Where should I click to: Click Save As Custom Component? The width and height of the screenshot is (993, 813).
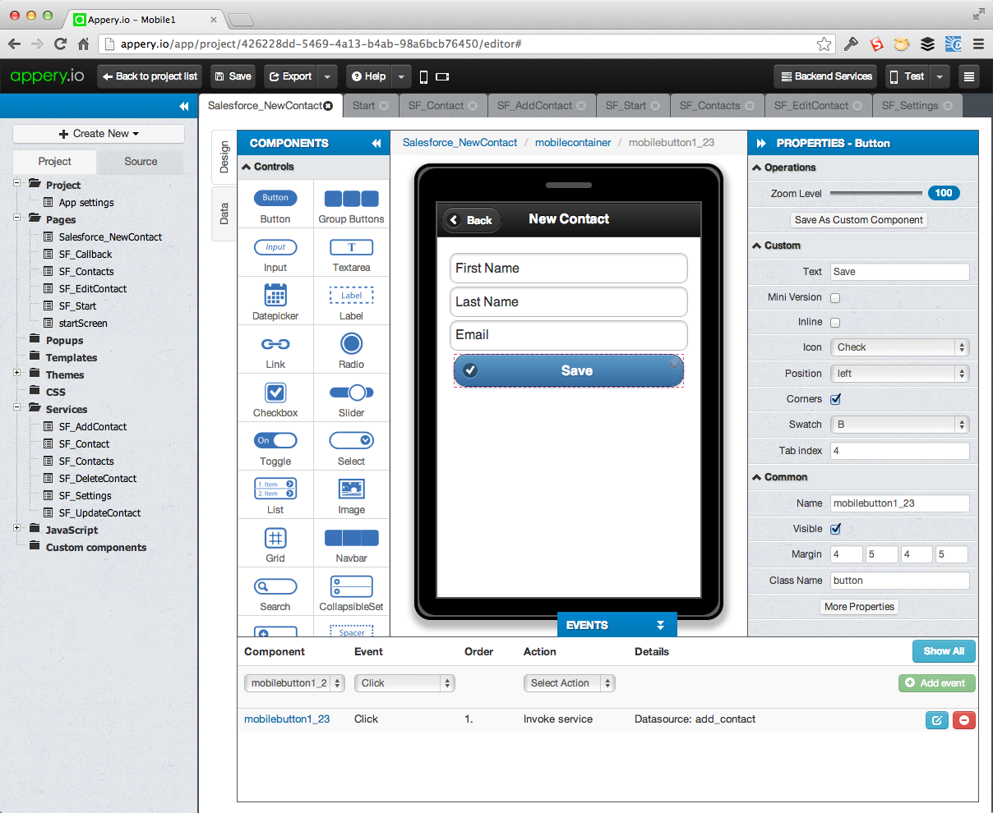pos(858,220)
